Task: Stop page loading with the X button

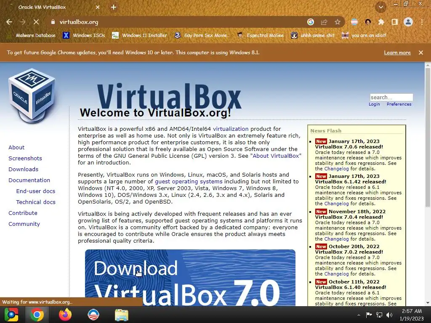Action: (x=36, y=22)
